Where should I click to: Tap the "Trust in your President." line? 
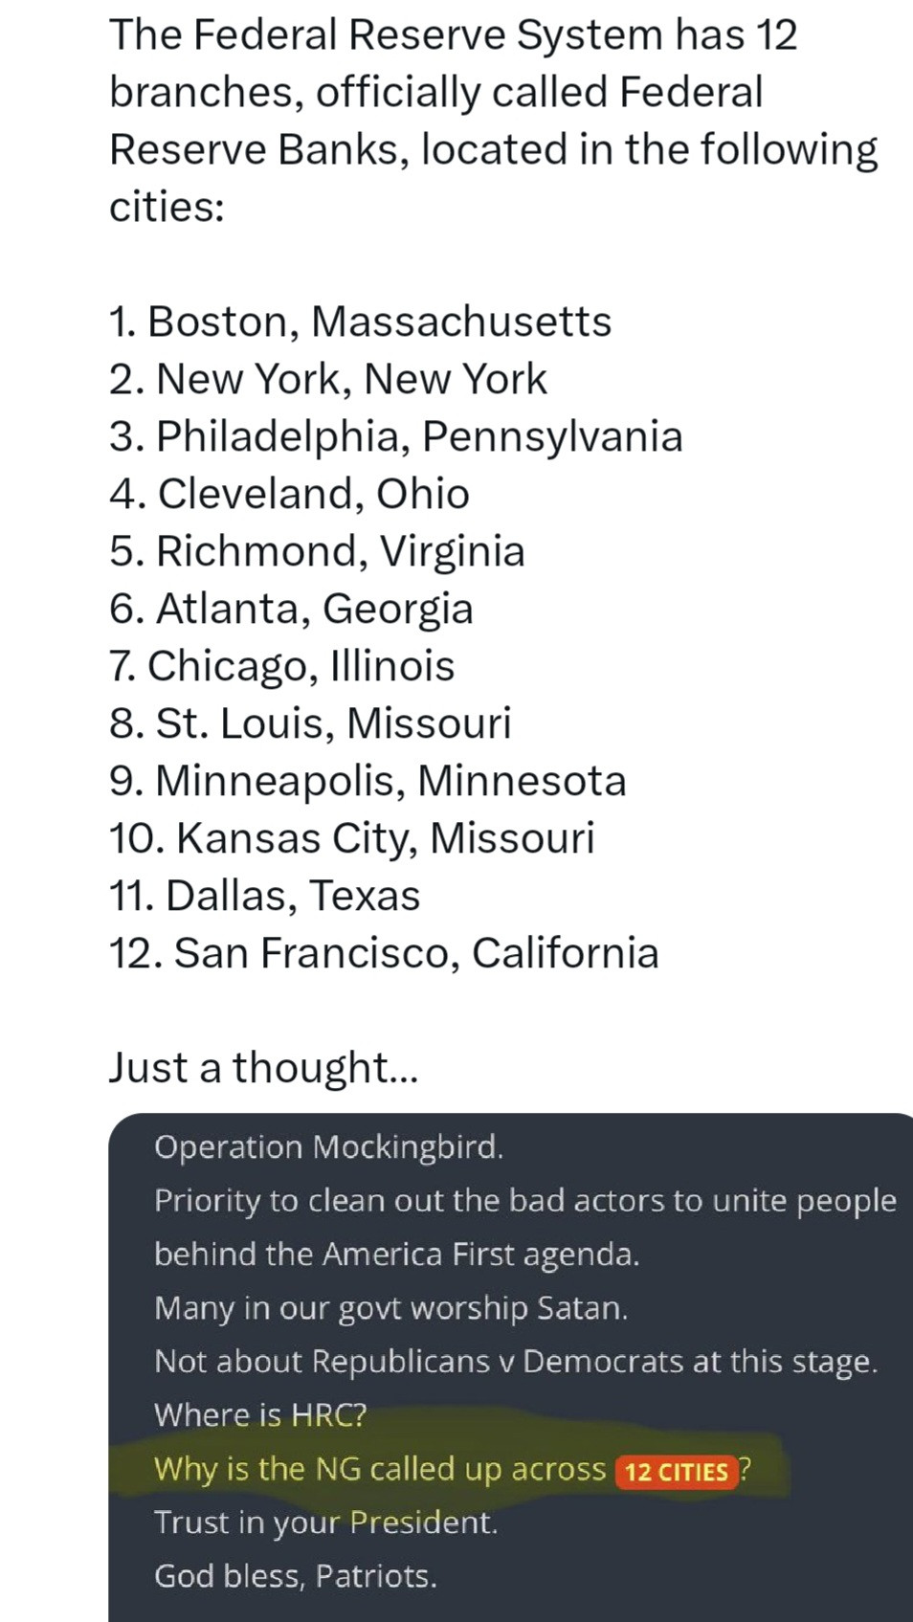[x=326, y=1522]
